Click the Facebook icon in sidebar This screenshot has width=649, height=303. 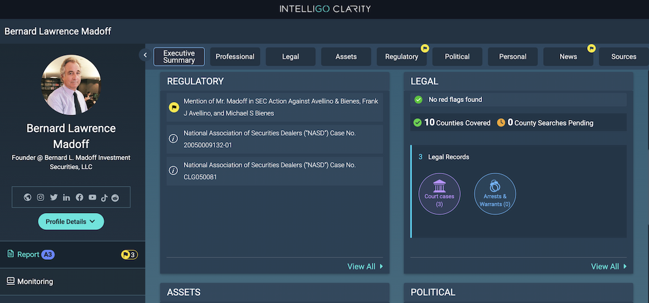pos(79,197)
